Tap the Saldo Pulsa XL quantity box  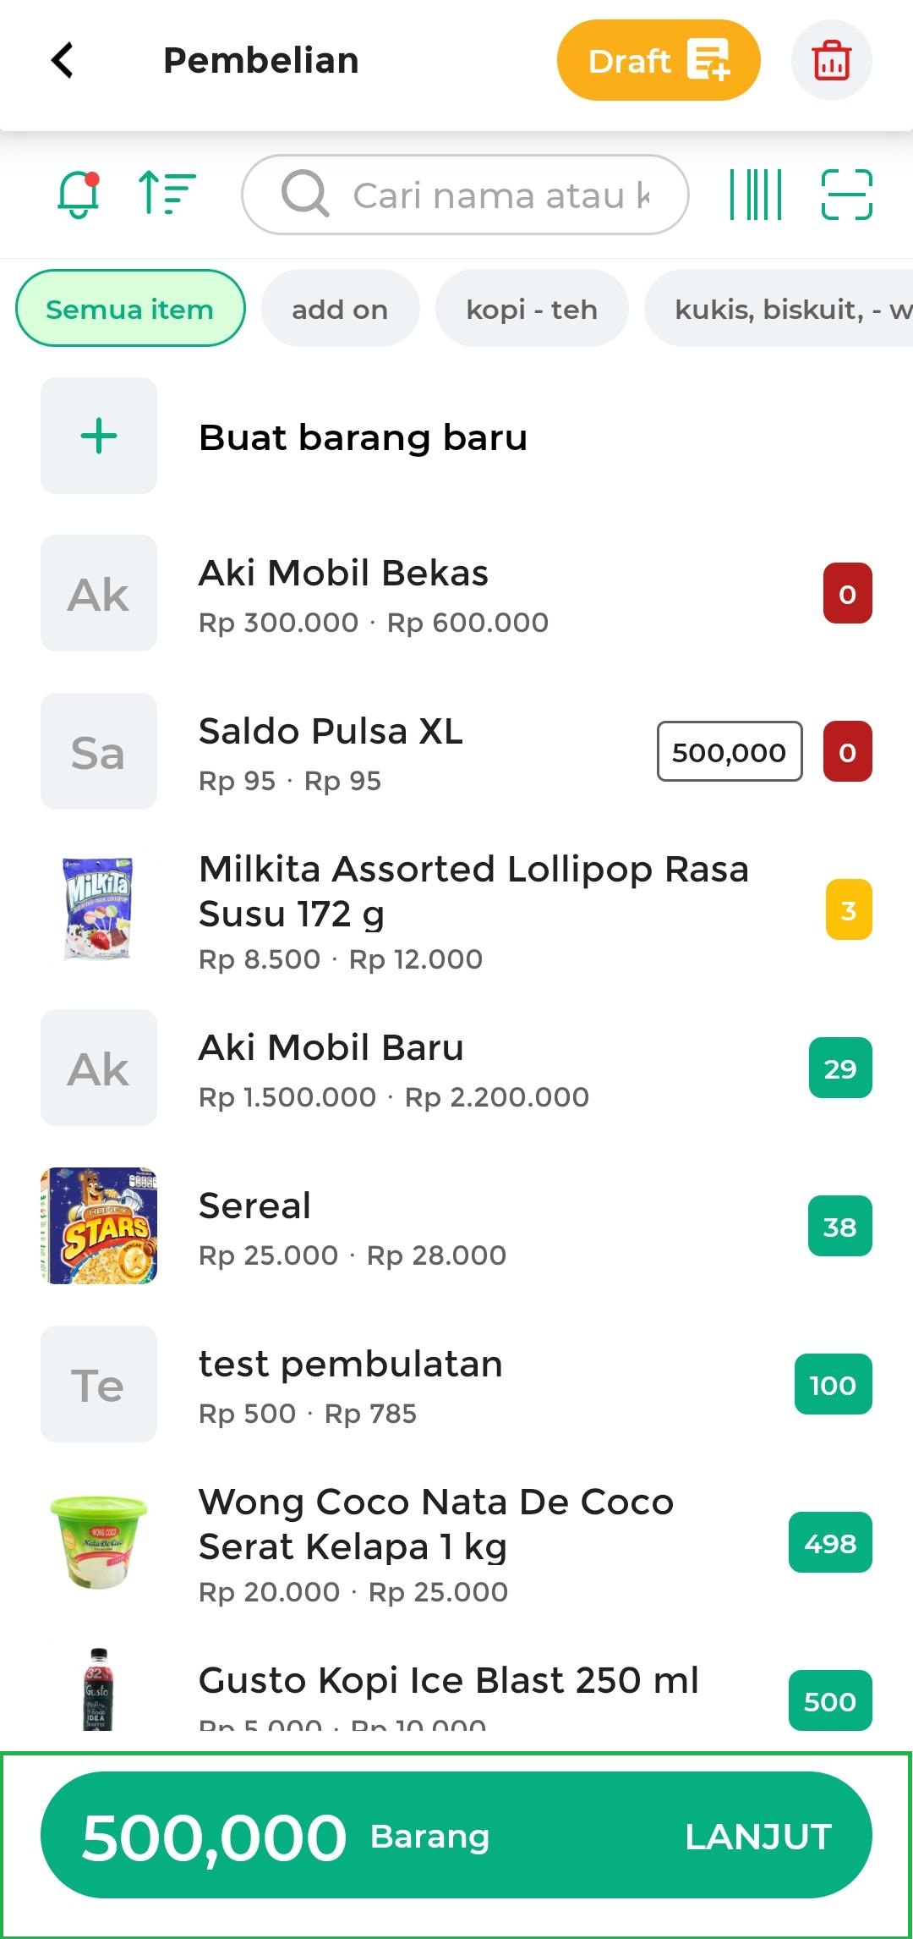click(x=729, y=751)
